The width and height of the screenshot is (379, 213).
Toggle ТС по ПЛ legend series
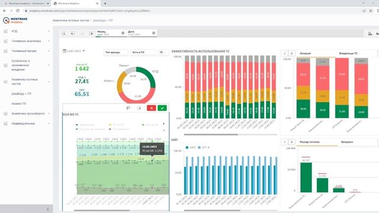point(117,125)
